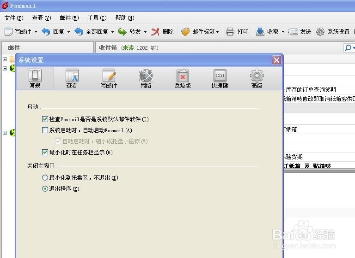Click the 发送 send icon

click(293, 32)
